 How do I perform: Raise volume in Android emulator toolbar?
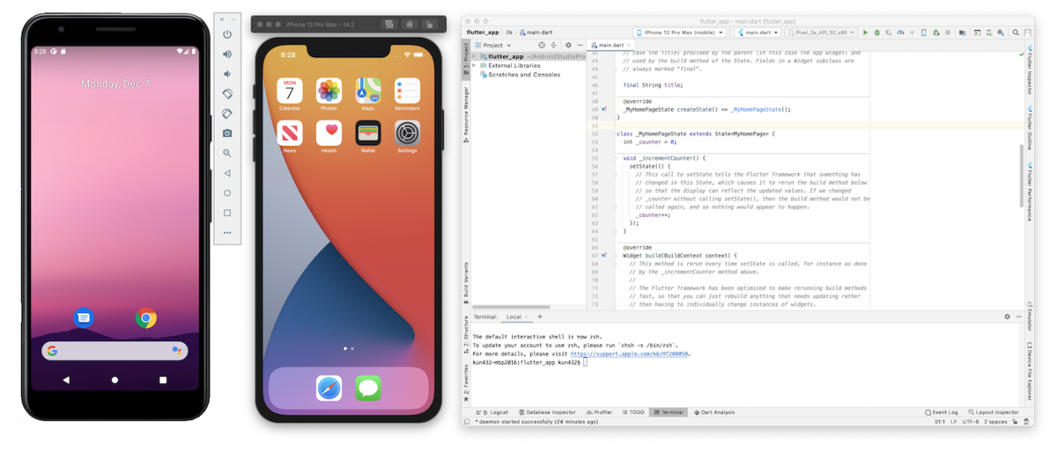[x=227, y=55]
